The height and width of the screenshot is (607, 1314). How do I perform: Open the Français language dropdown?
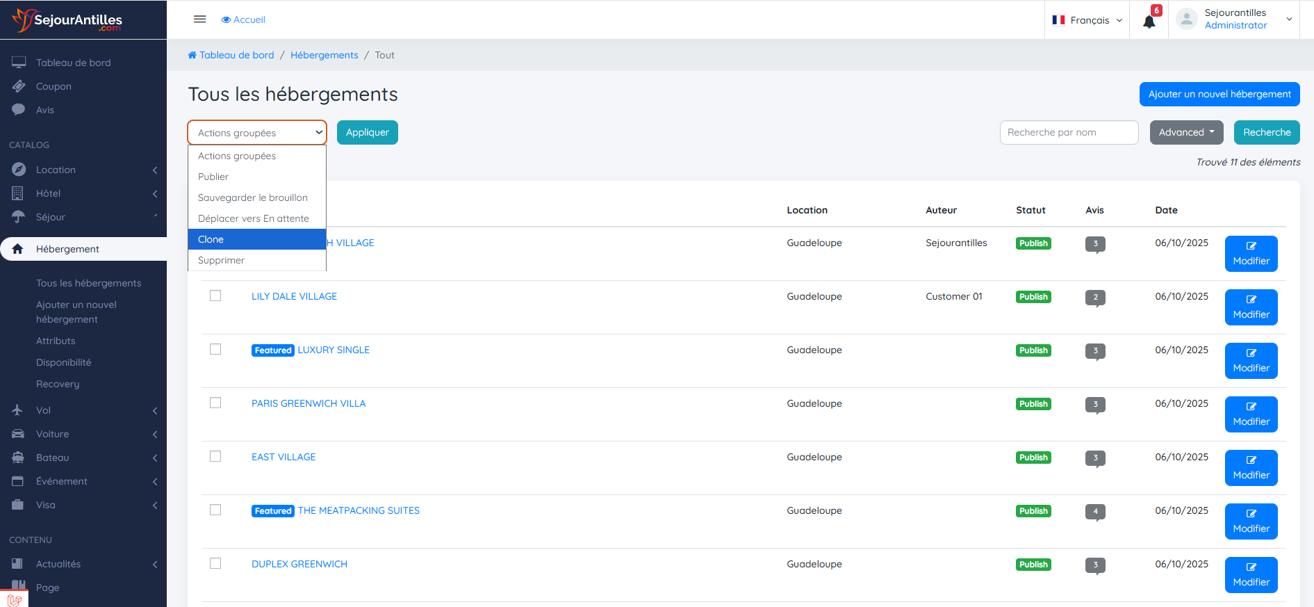[1087, 20]
